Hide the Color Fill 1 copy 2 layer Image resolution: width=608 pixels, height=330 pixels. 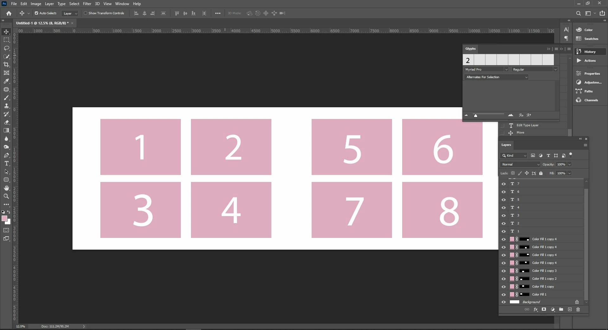(503, 278)
